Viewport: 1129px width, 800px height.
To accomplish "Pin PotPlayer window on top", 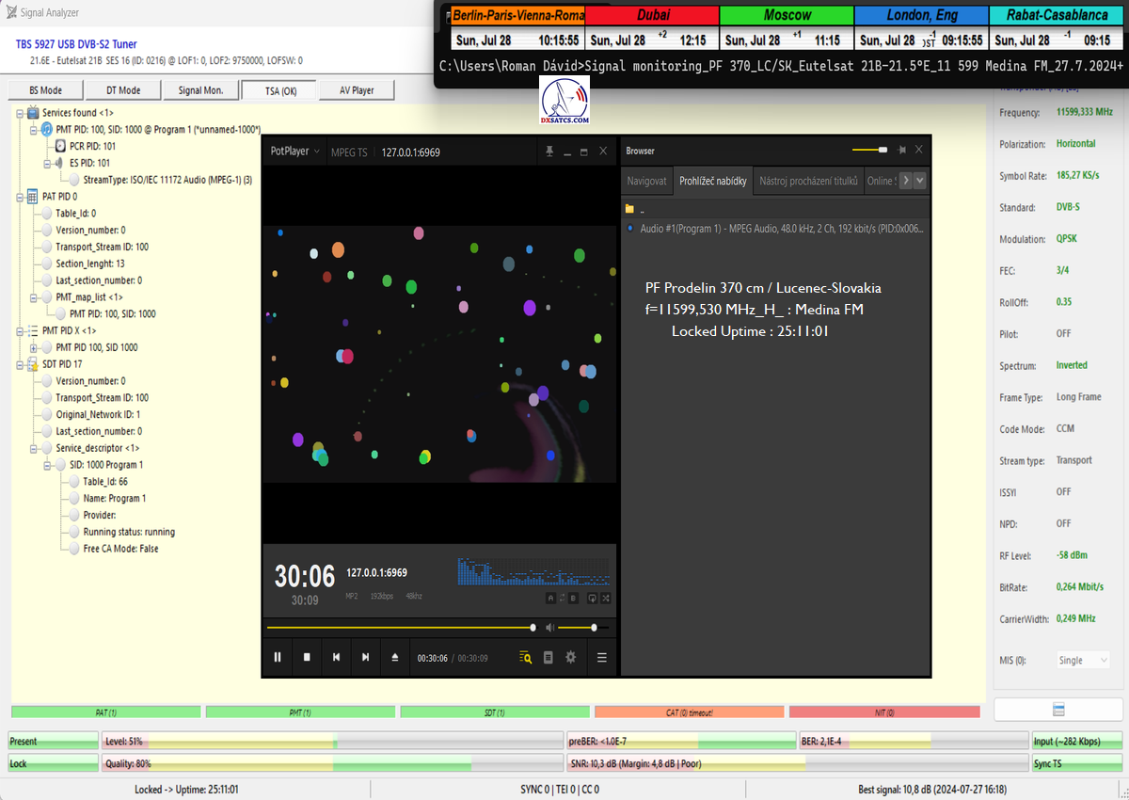I will coord(549,152).
